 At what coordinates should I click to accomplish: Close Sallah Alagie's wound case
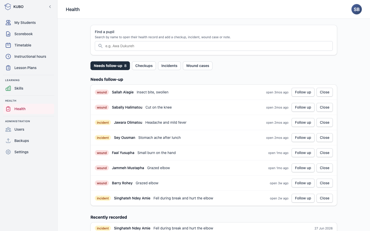325,92
